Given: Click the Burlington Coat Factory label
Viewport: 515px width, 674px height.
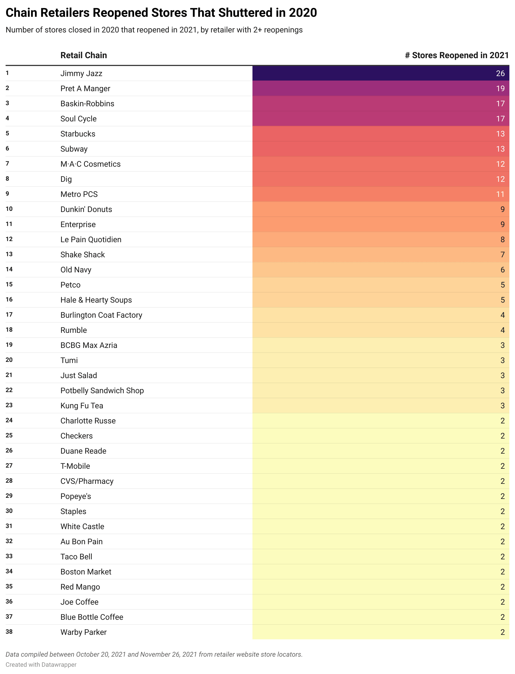Looking at the screenshot, I should pos(101,315).
